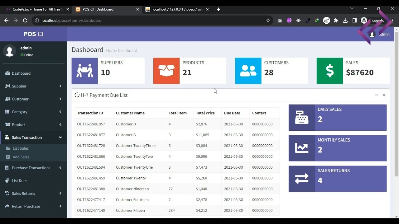This screenshot has width=399, height=224.
Task: Click the Product box icon in sidebar
Action: [x=8, y=124]
